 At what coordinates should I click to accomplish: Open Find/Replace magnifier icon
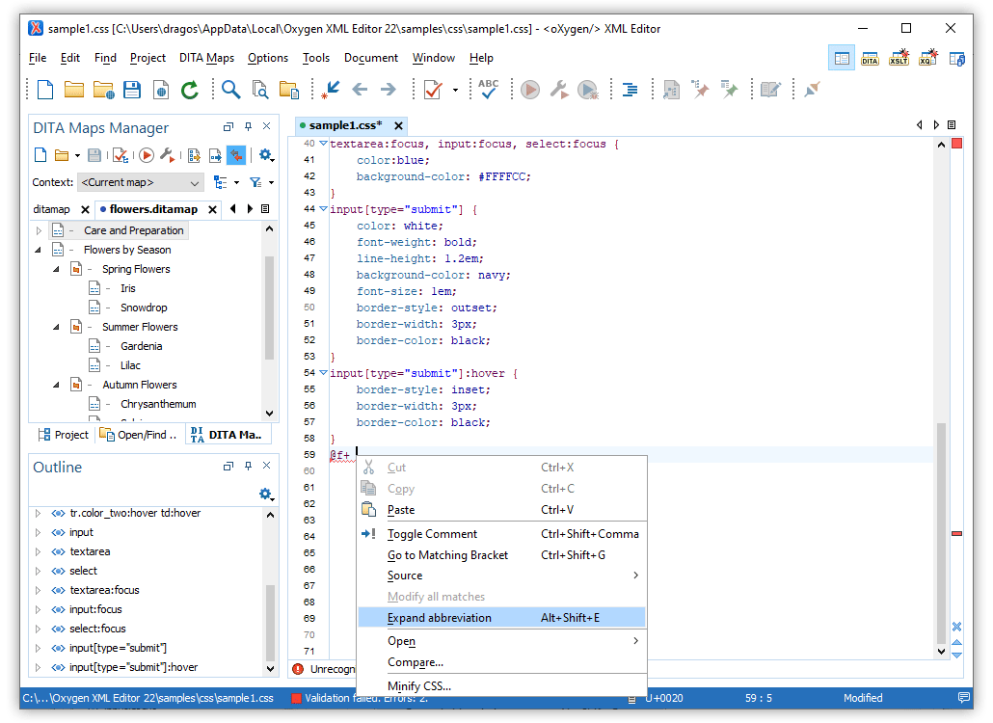(x=230, y=90)
